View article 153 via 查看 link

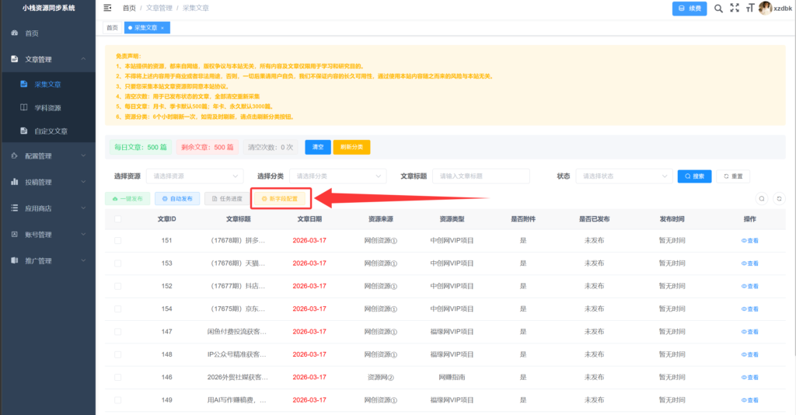coord(749,263)
